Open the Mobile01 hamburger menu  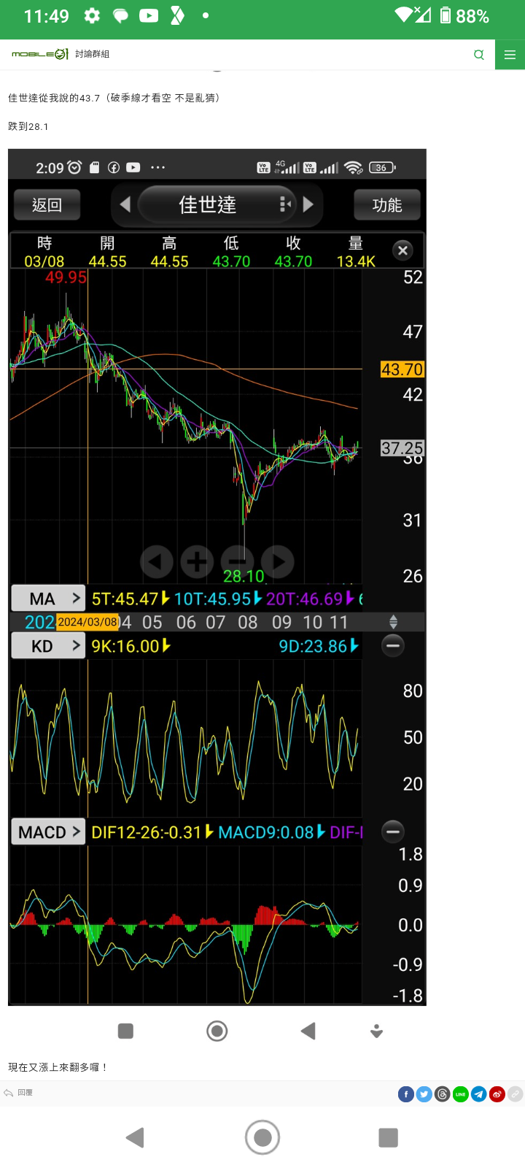point(510,55)
